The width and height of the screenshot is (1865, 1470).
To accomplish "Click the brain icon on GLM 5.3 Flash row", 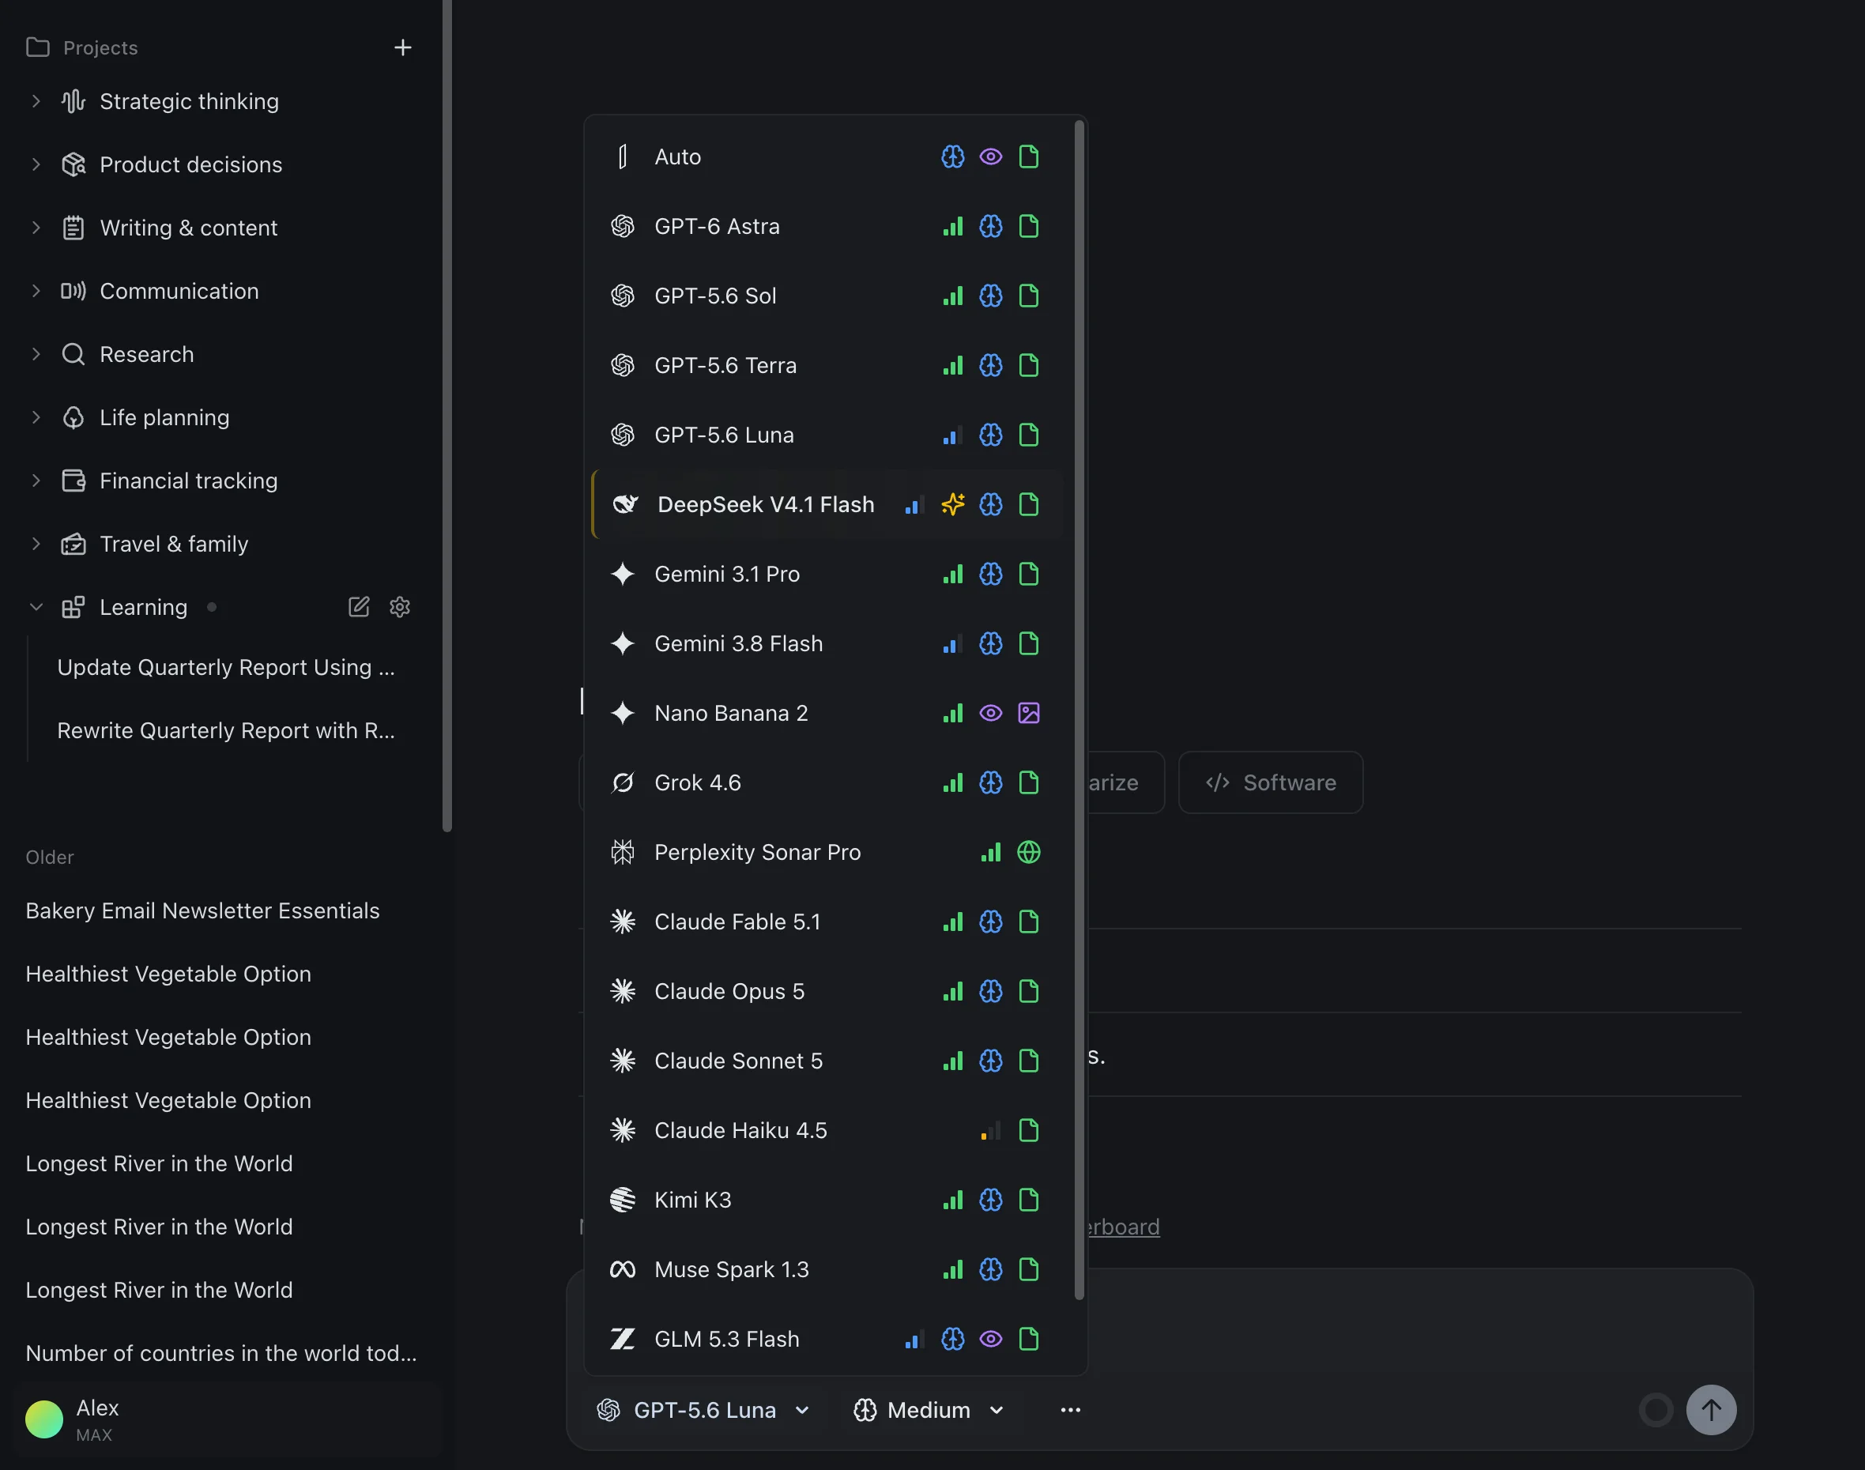I will (x=953, y=1339).
